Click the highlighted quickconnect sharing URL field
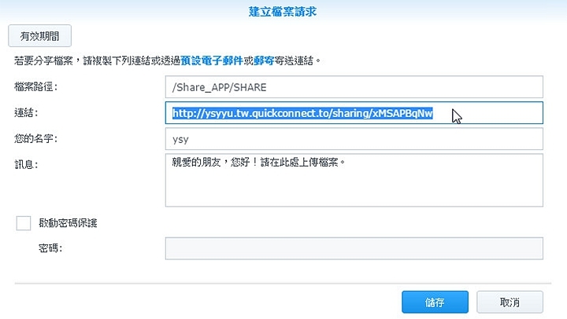567x319 pixels. pyautogui.click(x=354, y=113)
